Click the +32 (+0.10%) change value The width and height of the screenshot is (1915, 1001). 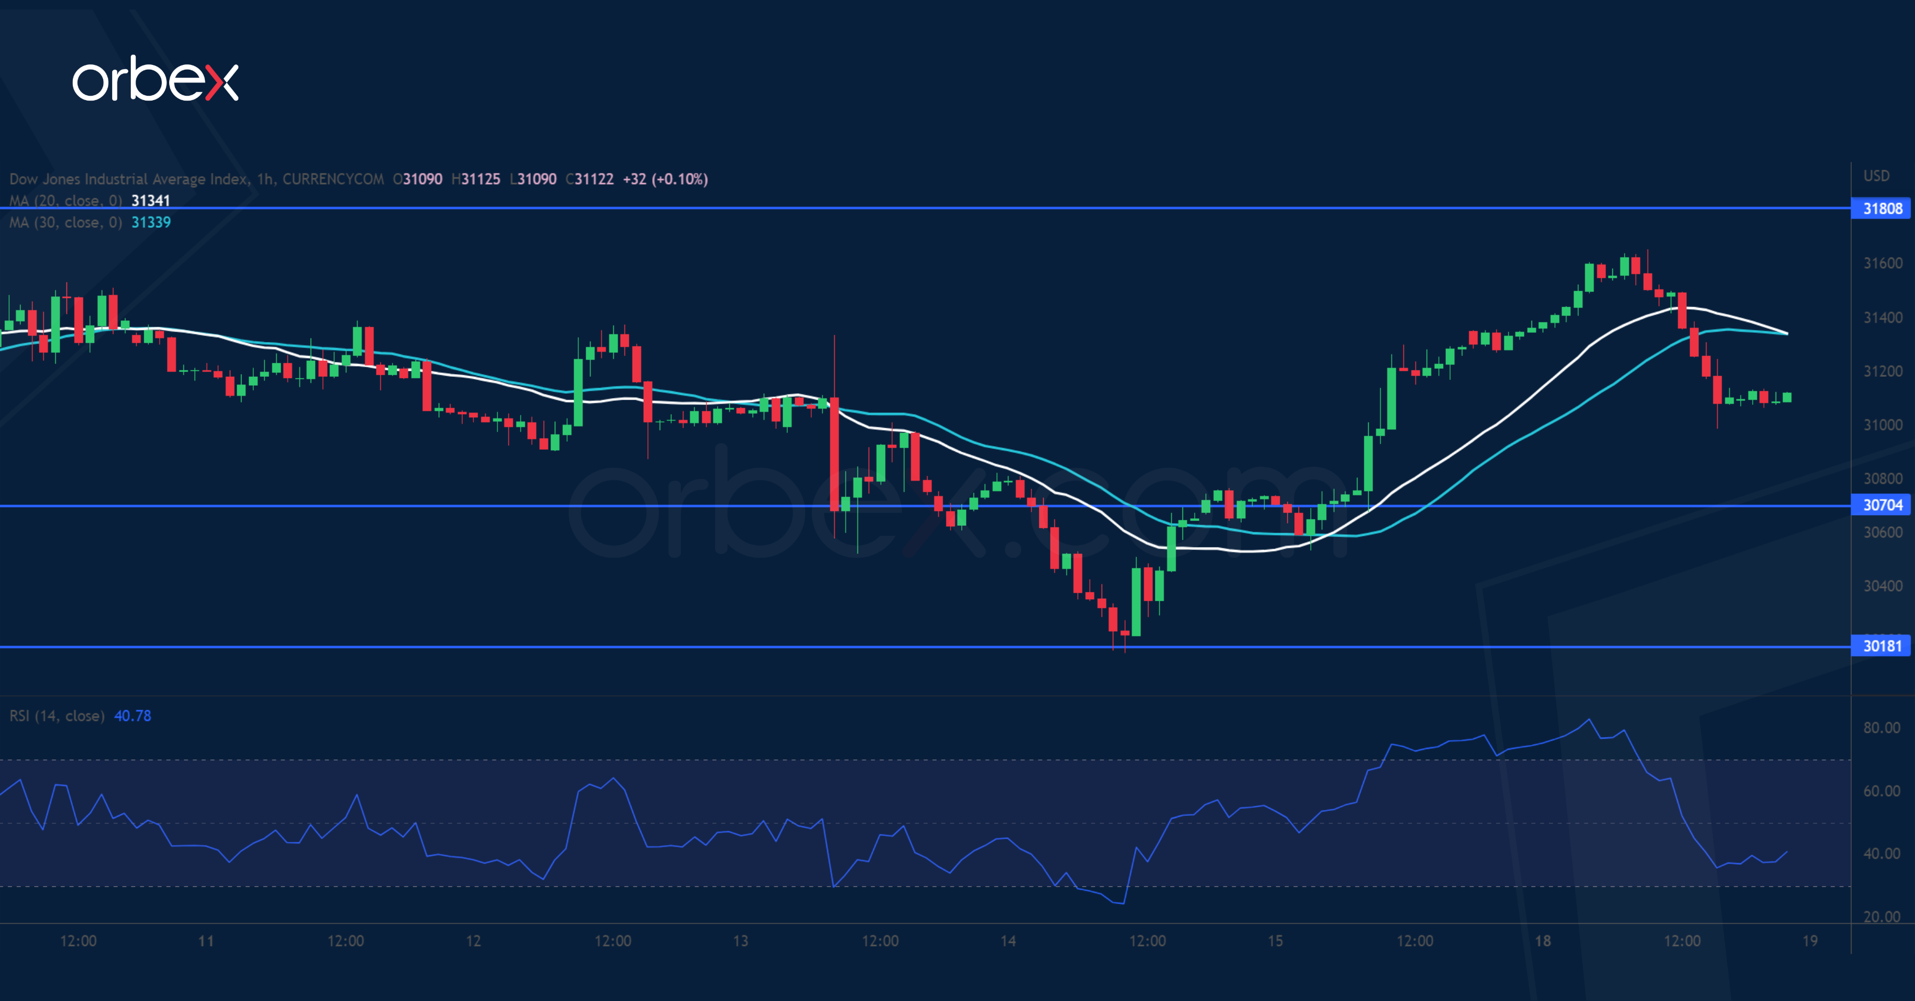point(664,179)
